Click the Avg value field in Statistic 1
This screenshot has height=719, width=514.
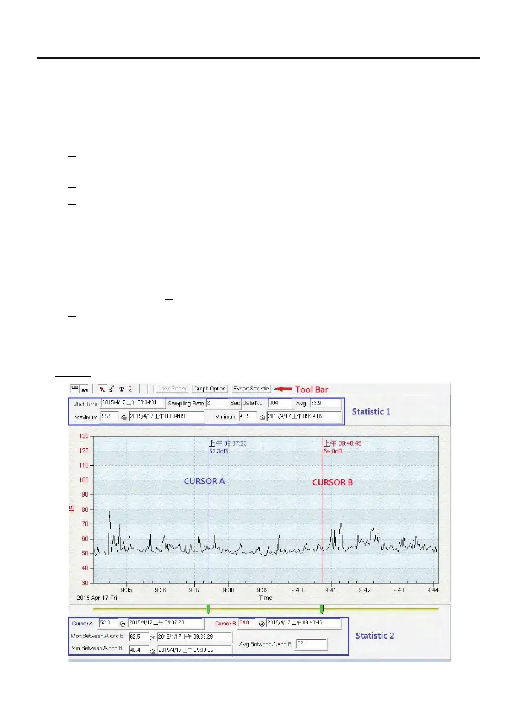click(326, 404)
